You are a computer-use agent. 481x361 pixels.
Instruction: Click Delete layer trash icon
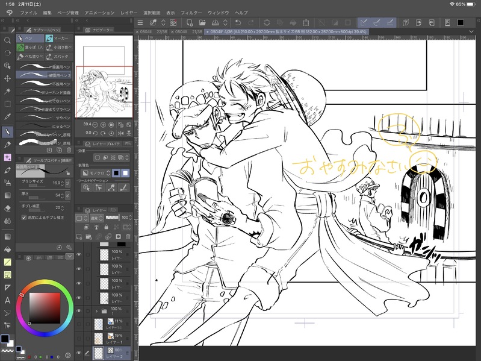128,237
